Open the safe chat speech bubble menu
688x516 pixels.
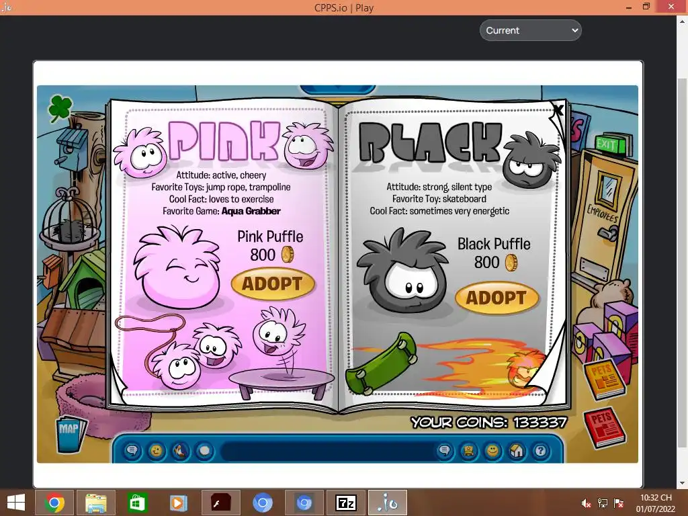(x=132, y=451)
